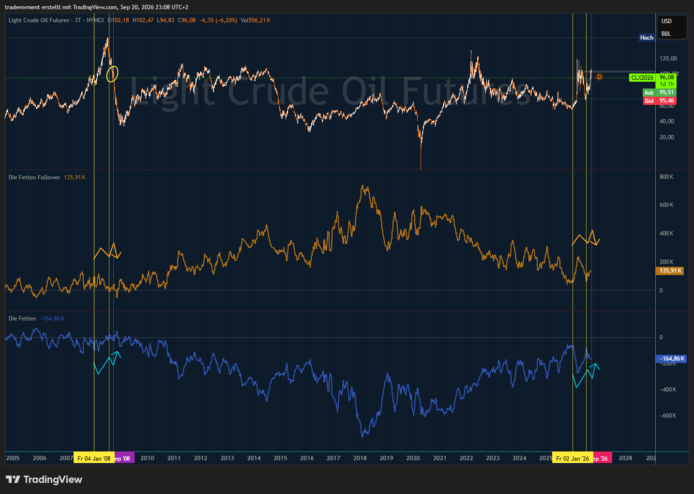Viewport: 694px width, 494px height.
Task: Click the 'H102,47' high value in the legend
Action: tap(143, 20)
